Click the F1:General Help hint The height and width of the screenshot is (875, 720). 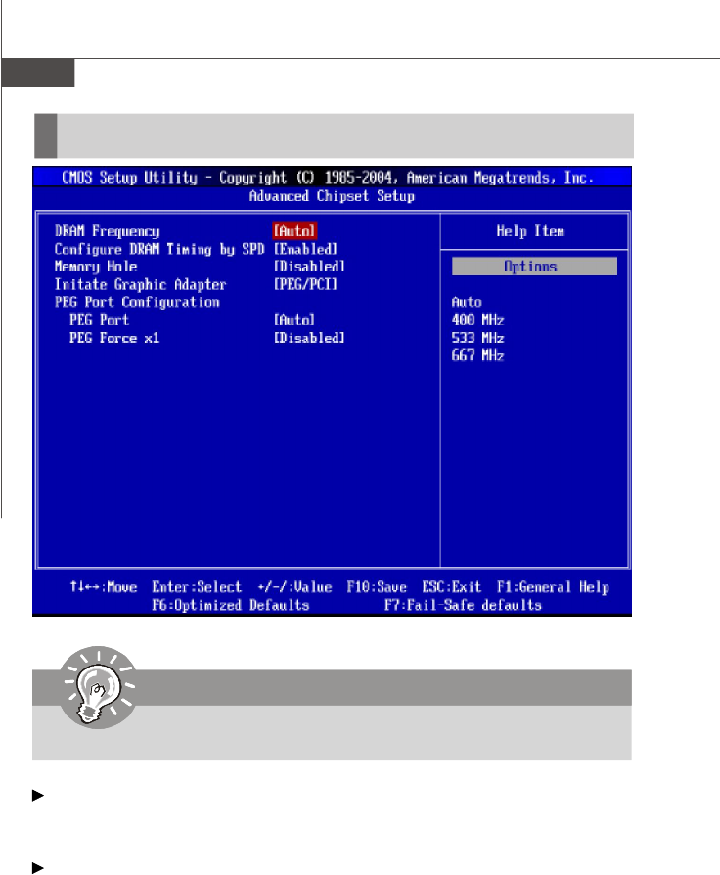click(553, 587)
